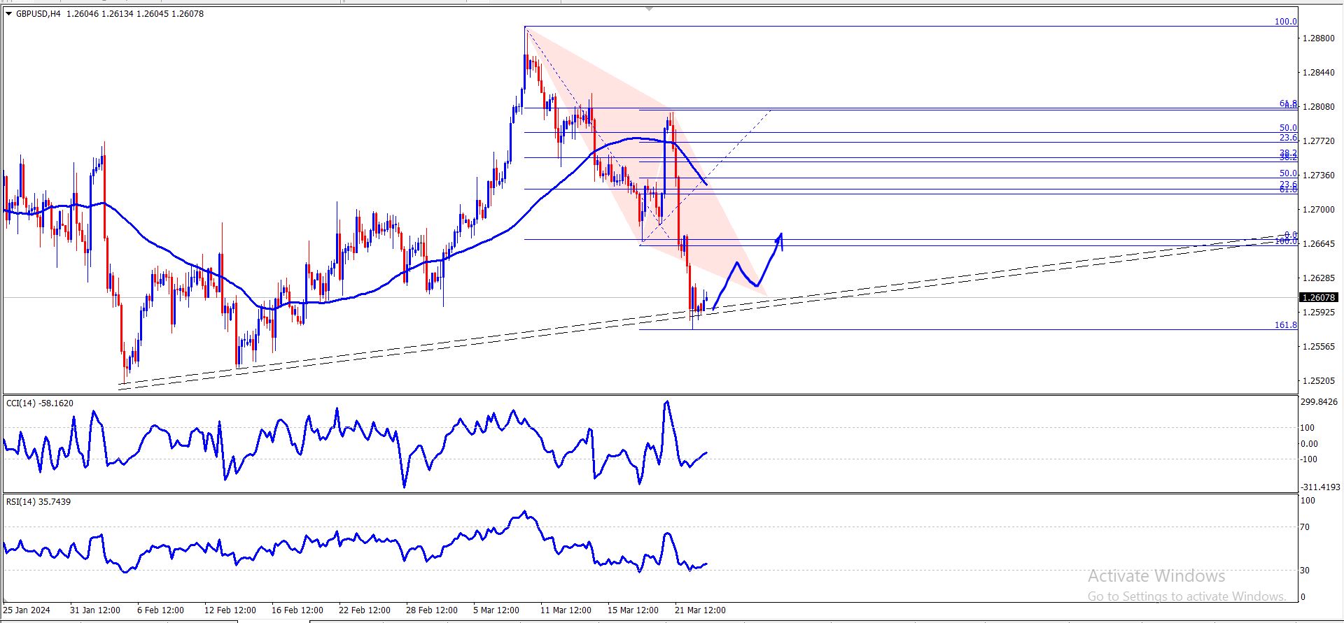This screenshot has height=623, width=1344.
Task: Click the 1.25565 price scale value
Action: [x=1318, y=347]
